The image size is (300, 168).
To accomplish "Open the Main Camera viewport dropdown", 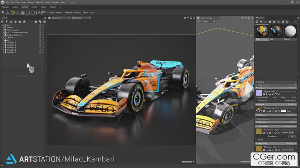I will coord(210,18).
